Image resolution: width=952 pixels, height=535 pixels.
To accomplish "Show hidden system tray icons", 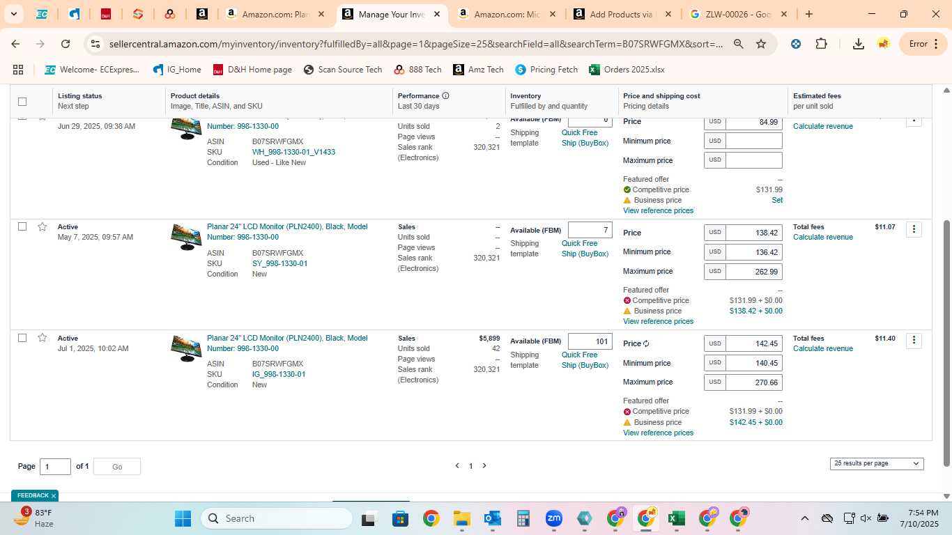I will 804,518.
